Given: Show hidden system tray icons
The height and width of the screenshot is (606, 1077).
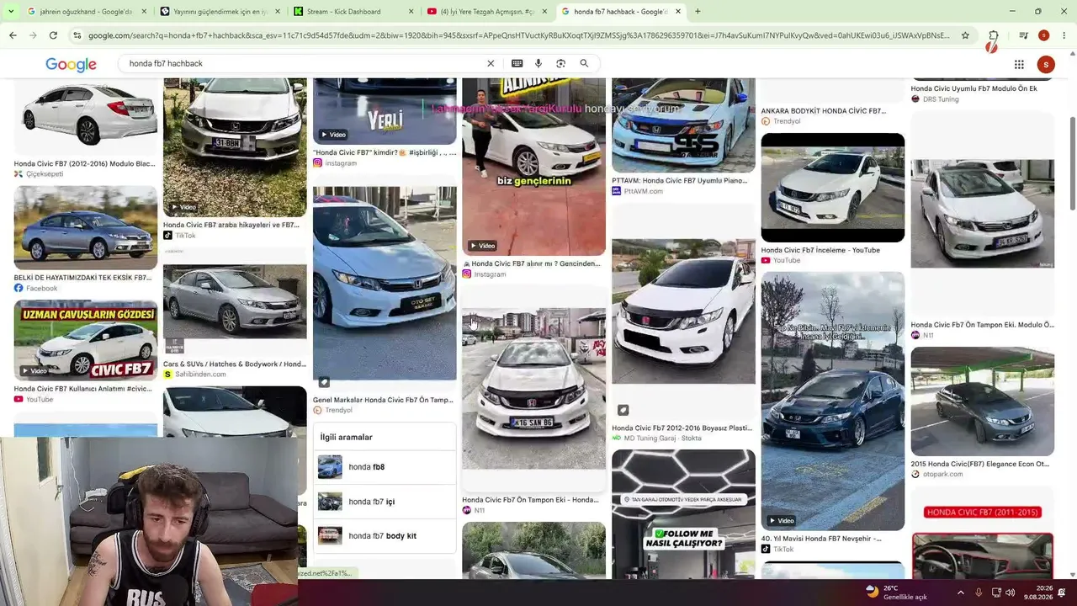Looking at the screenshot, I should (x=960, y=593).
